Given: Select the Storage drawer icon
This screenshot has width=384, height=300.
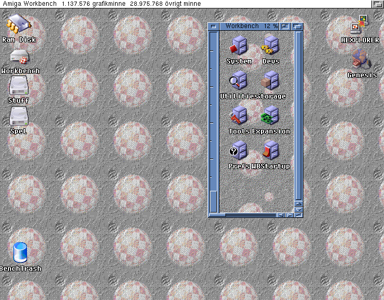Looking at the screenshot, I should [270, 80].
